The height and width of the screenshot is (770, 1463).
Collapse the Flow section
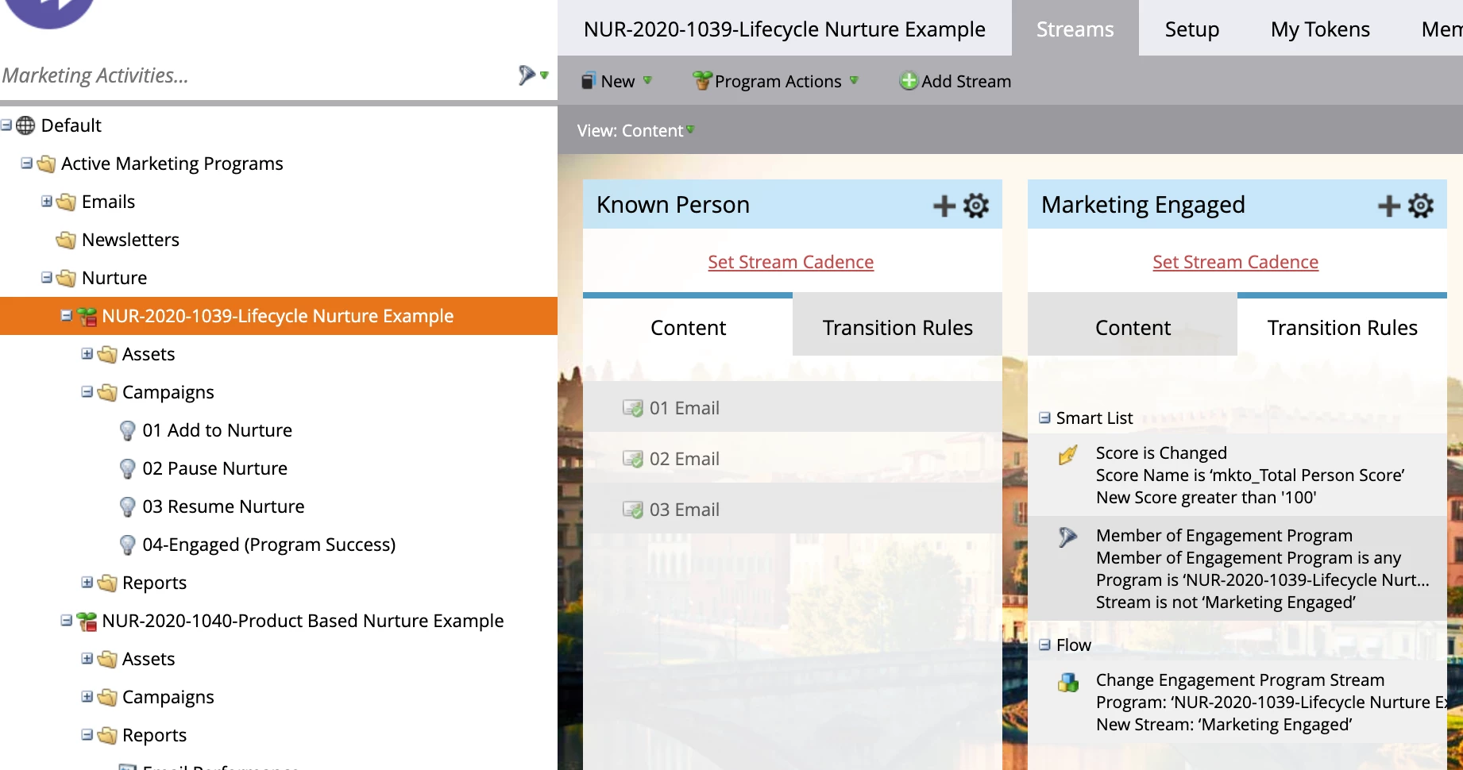pos(1045,645)
